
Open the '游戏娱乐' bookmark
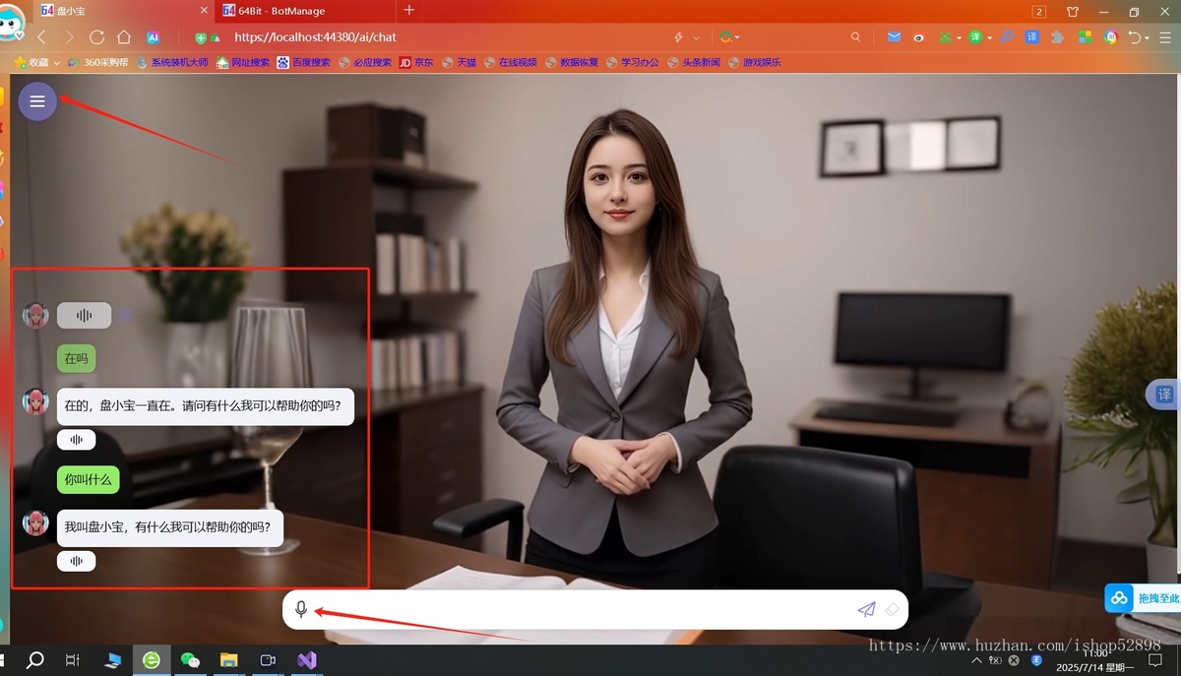pyautogui.click(x=755, y=62)
